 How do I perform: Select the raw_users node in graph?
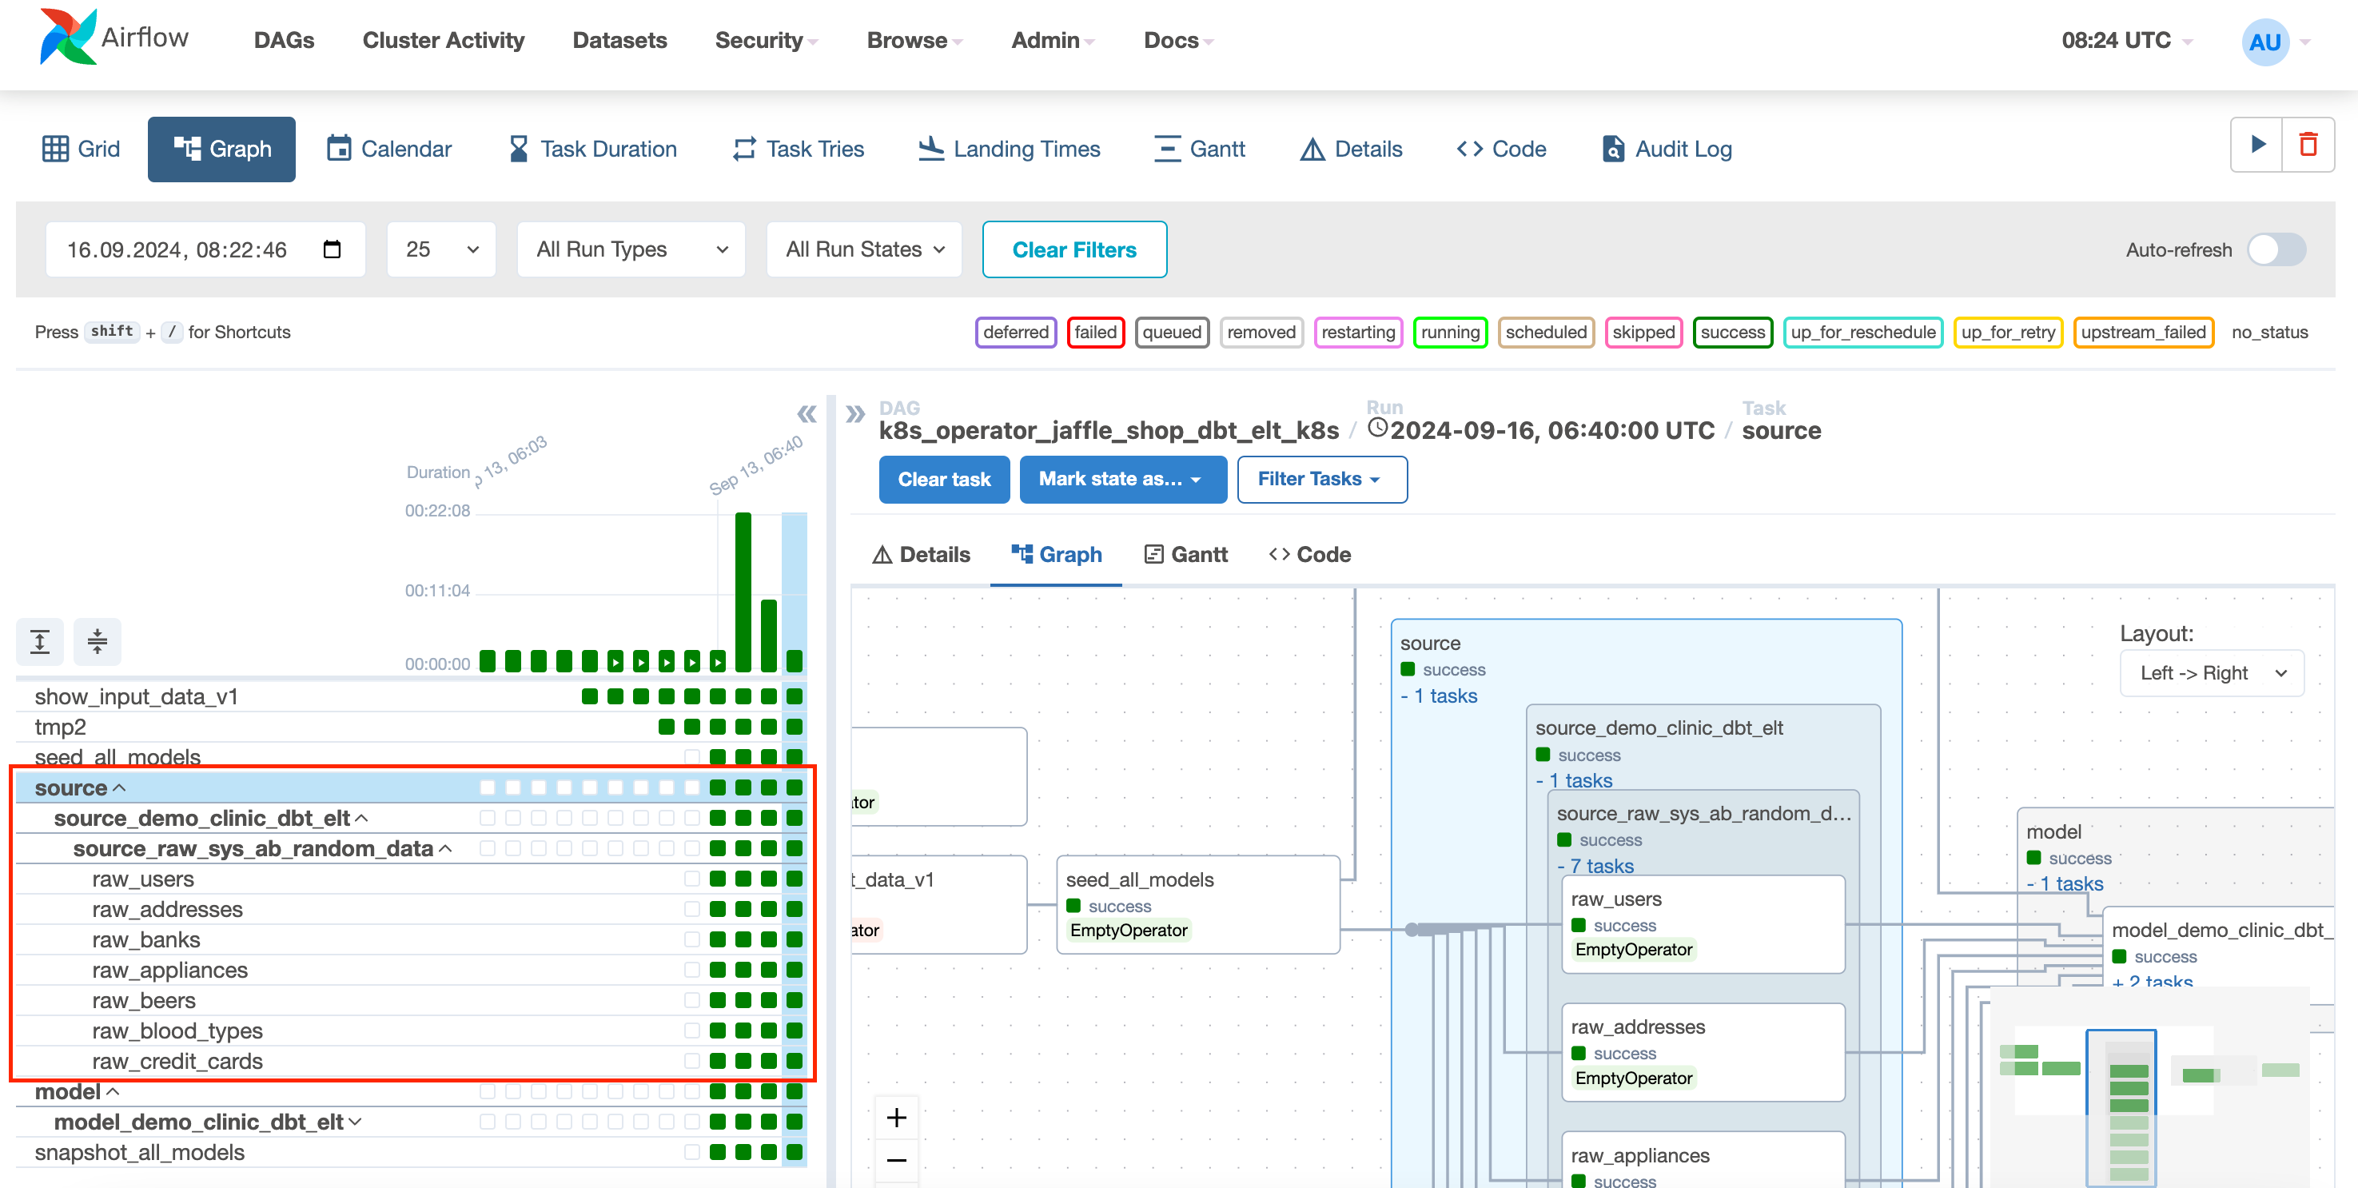(1703, 924)
